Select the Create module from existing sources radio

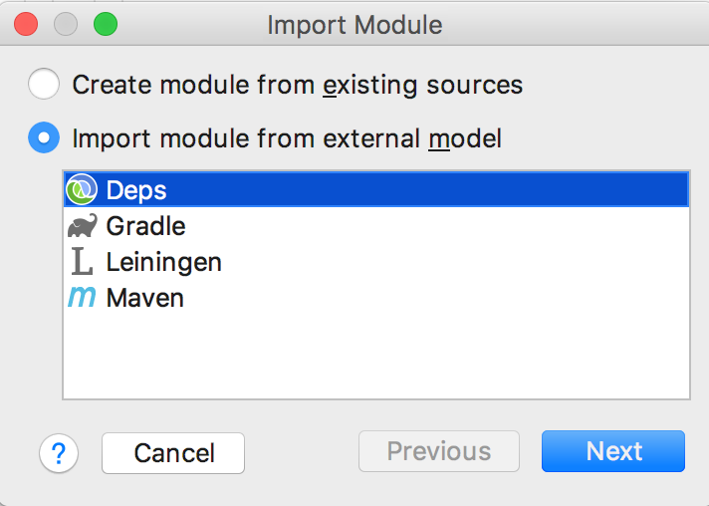click(44, 84)
